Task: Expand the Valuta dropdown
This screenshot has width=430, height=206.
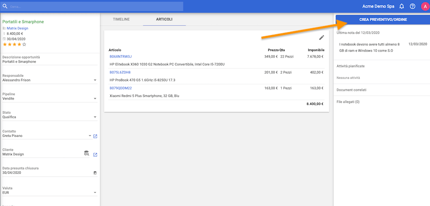Action: click(95, 193)
